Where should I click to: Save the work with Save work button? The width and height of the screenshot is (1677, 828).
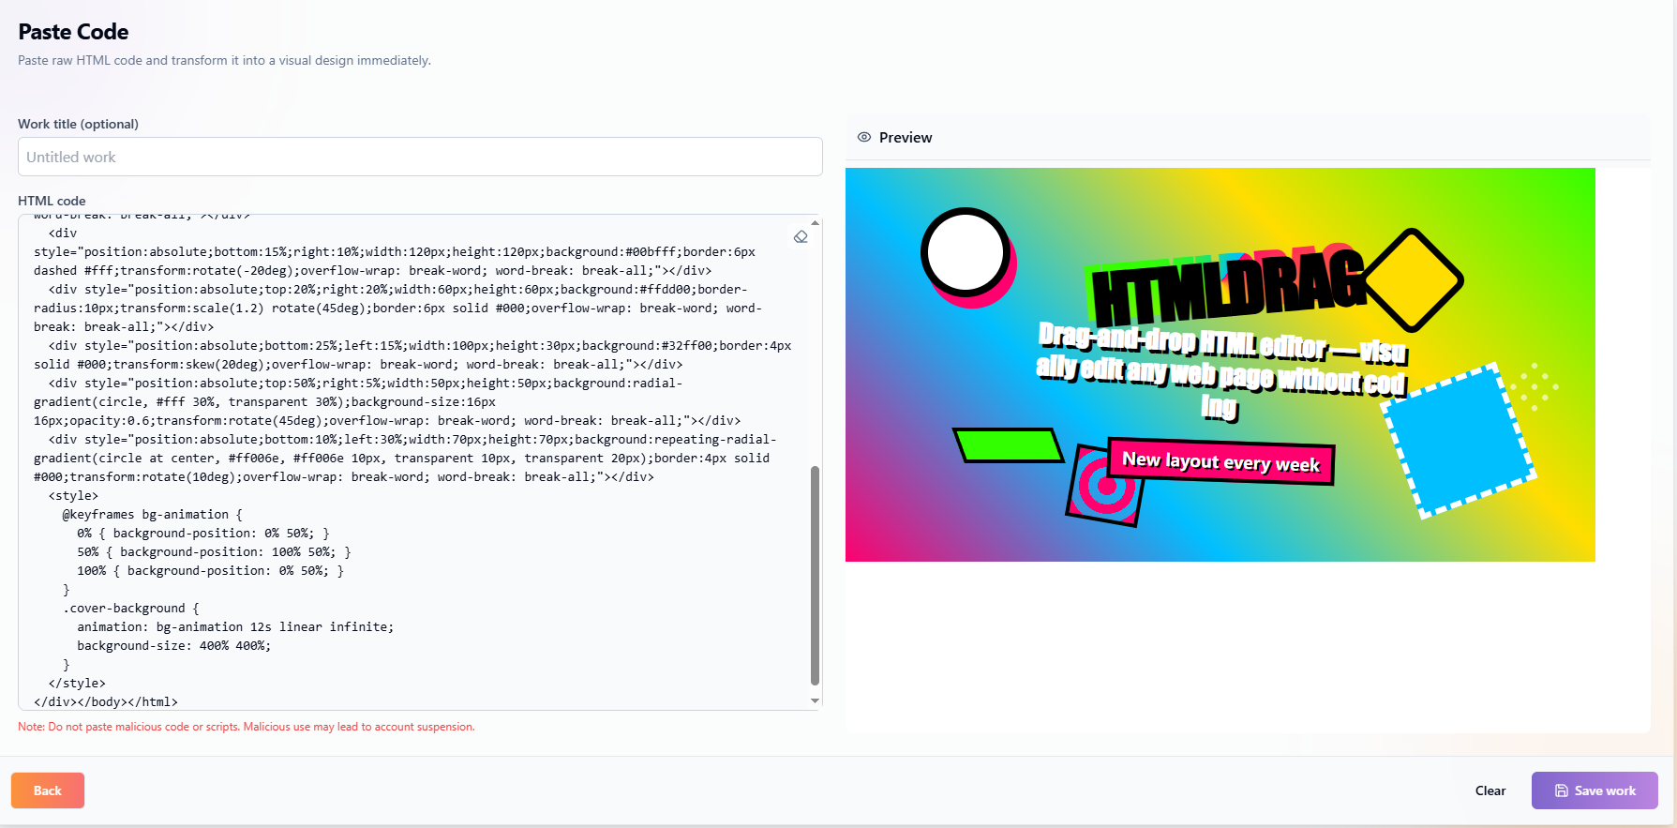[1595, 790]
